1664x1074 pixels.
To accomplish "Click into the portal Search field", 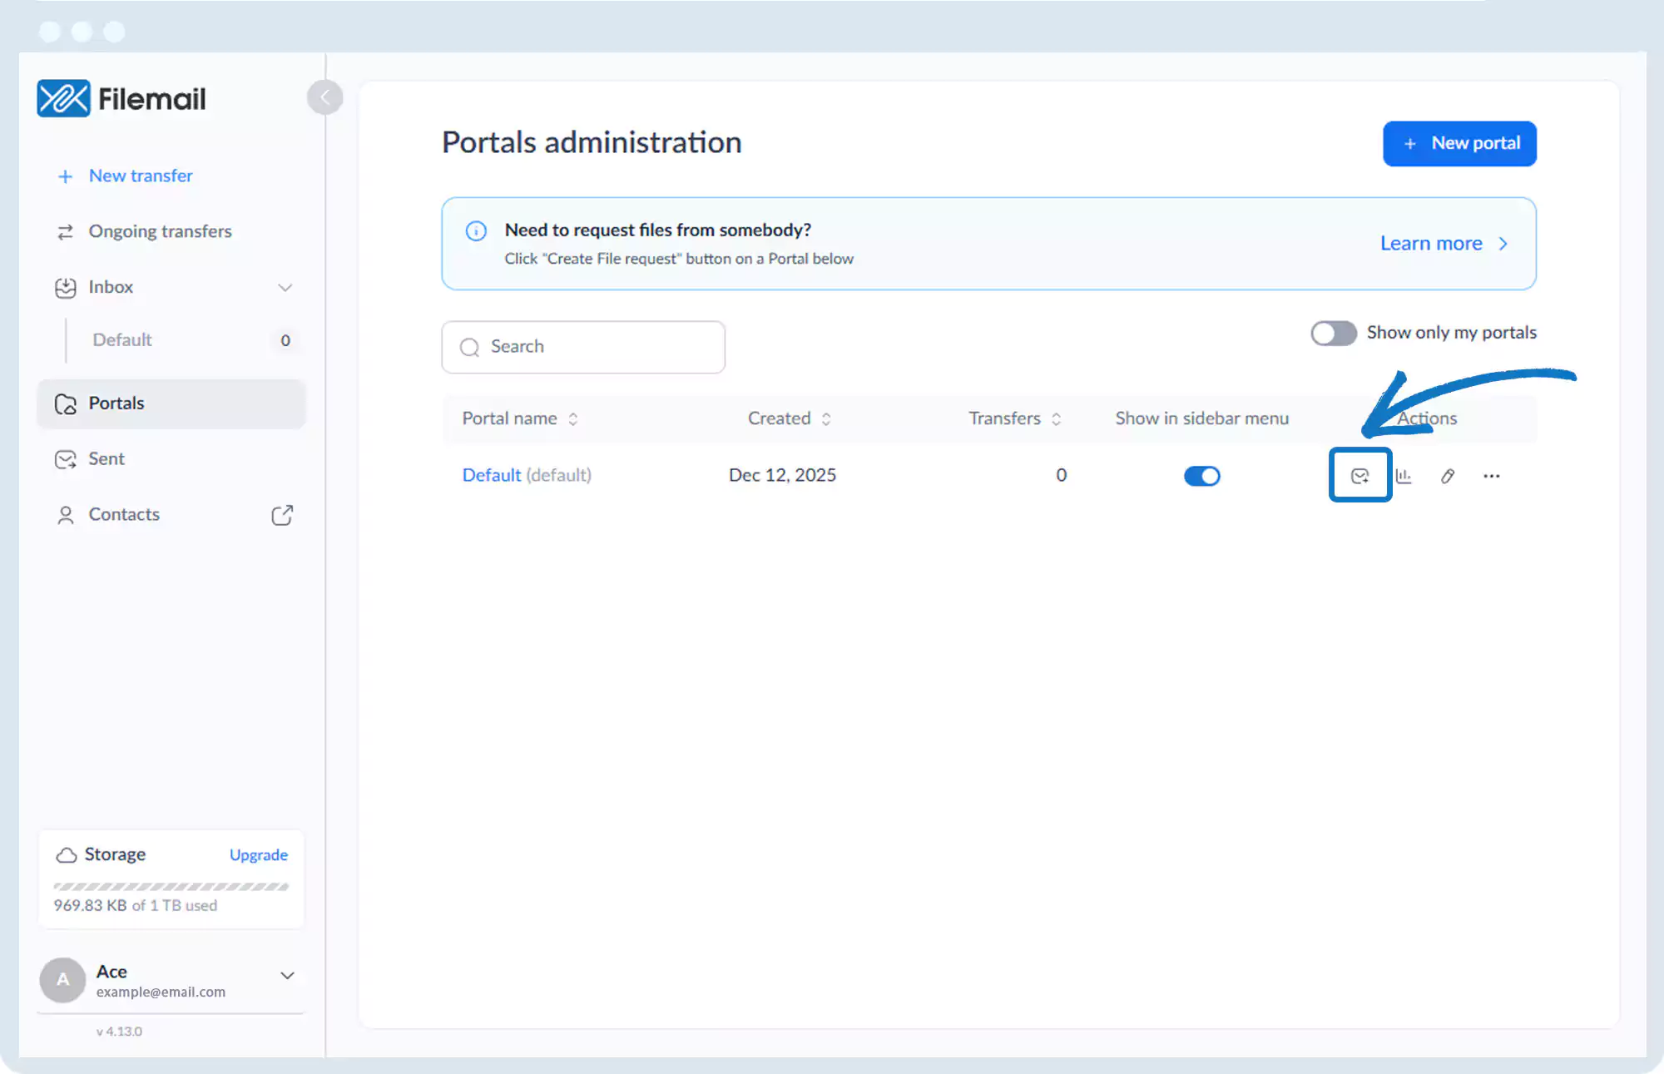I will pyautogui.click(x=582, y=347).
